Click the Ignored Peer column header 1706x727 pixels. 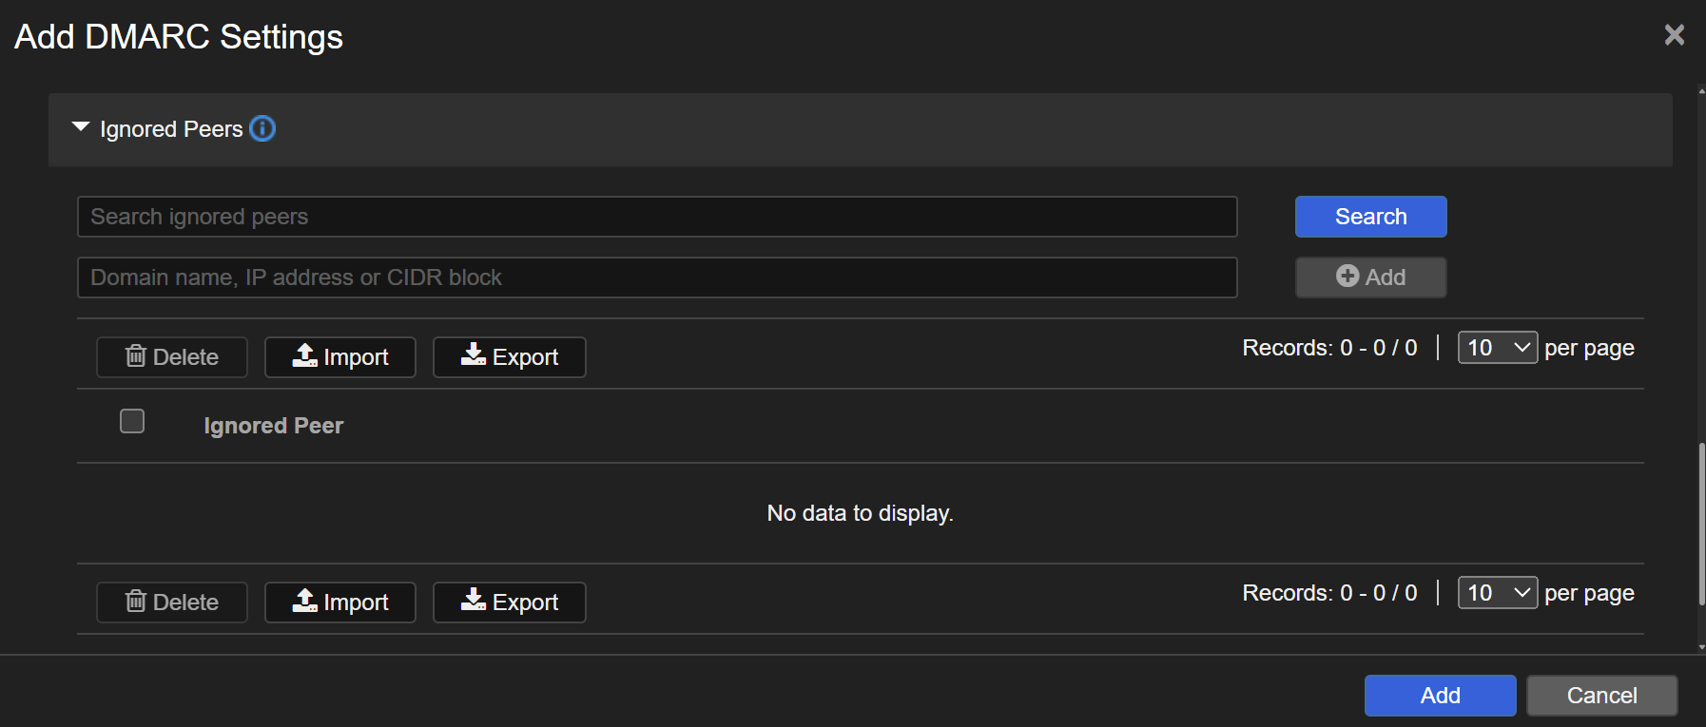[274, 426]
